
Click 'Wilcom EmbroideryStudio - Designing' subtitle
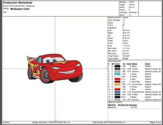[x=19, y=6]
